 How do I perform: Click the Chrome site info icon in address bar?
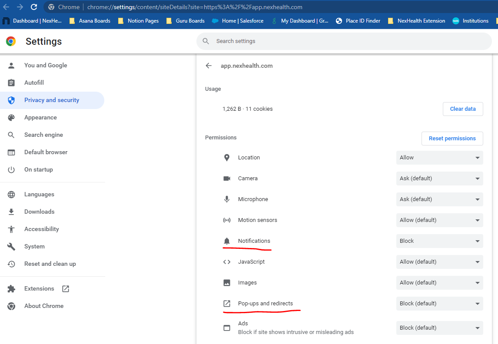(x=51, y=7)
